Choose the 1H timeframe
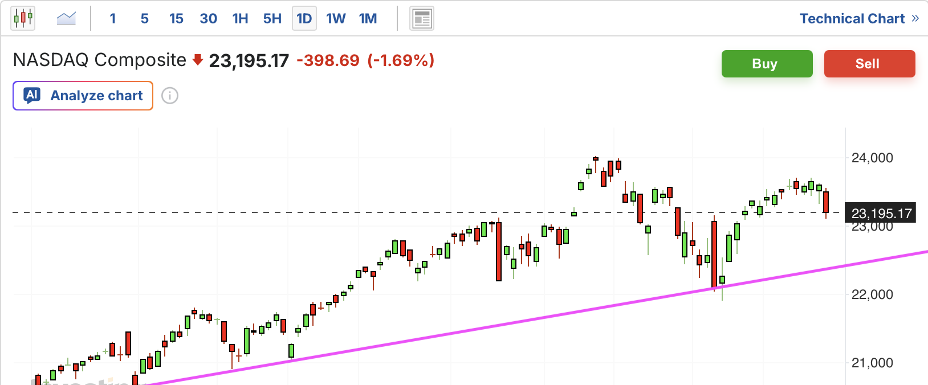928x385 pixels. (x=241, y=19)
